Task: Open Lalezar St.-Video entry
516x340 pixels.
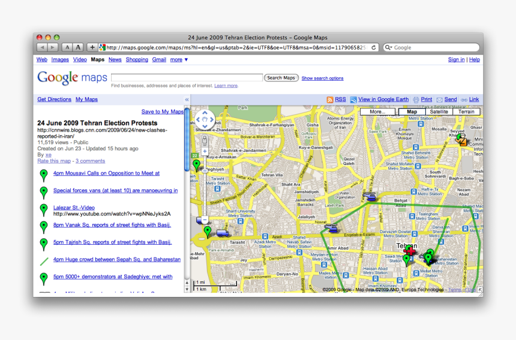Action: tap(74, 208)
